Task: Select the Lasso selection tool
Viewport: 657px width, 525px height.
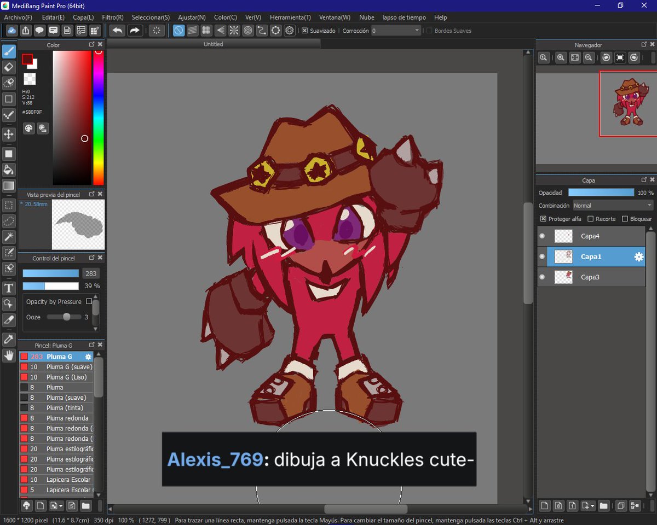Action: coord(9,221)
